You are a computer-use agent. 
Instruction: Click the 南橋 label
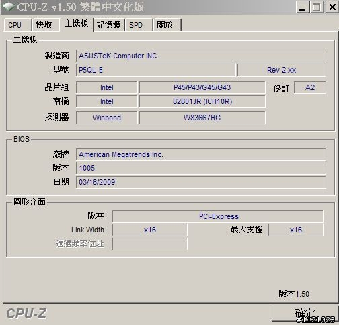[61, 101]
